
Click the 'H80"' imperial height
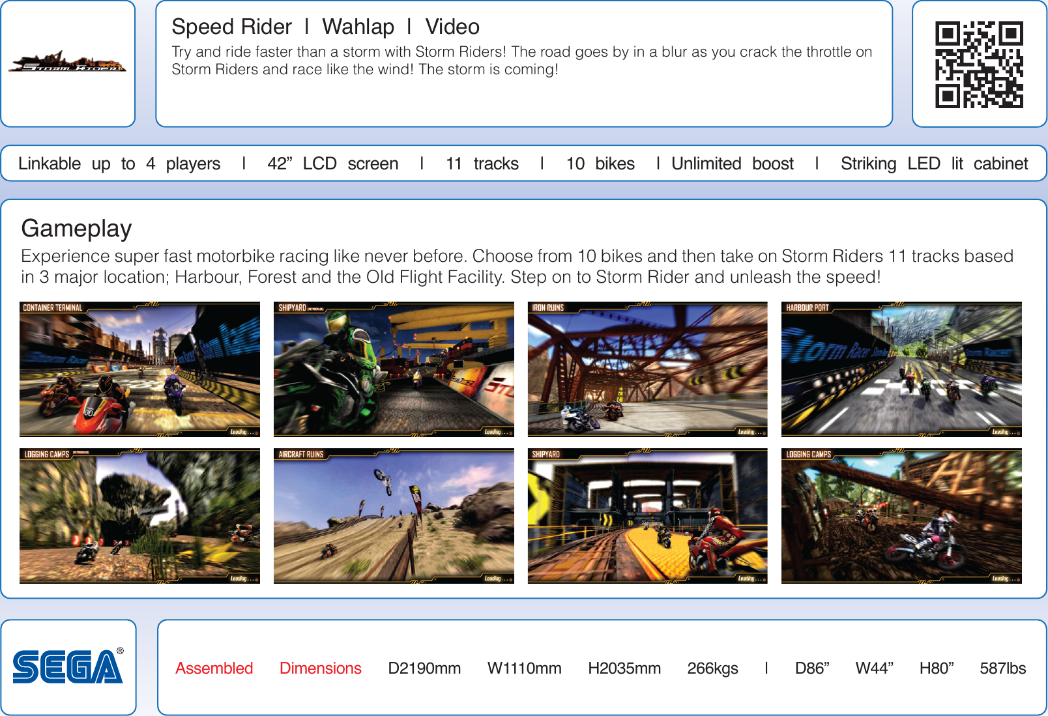[936, 668]
